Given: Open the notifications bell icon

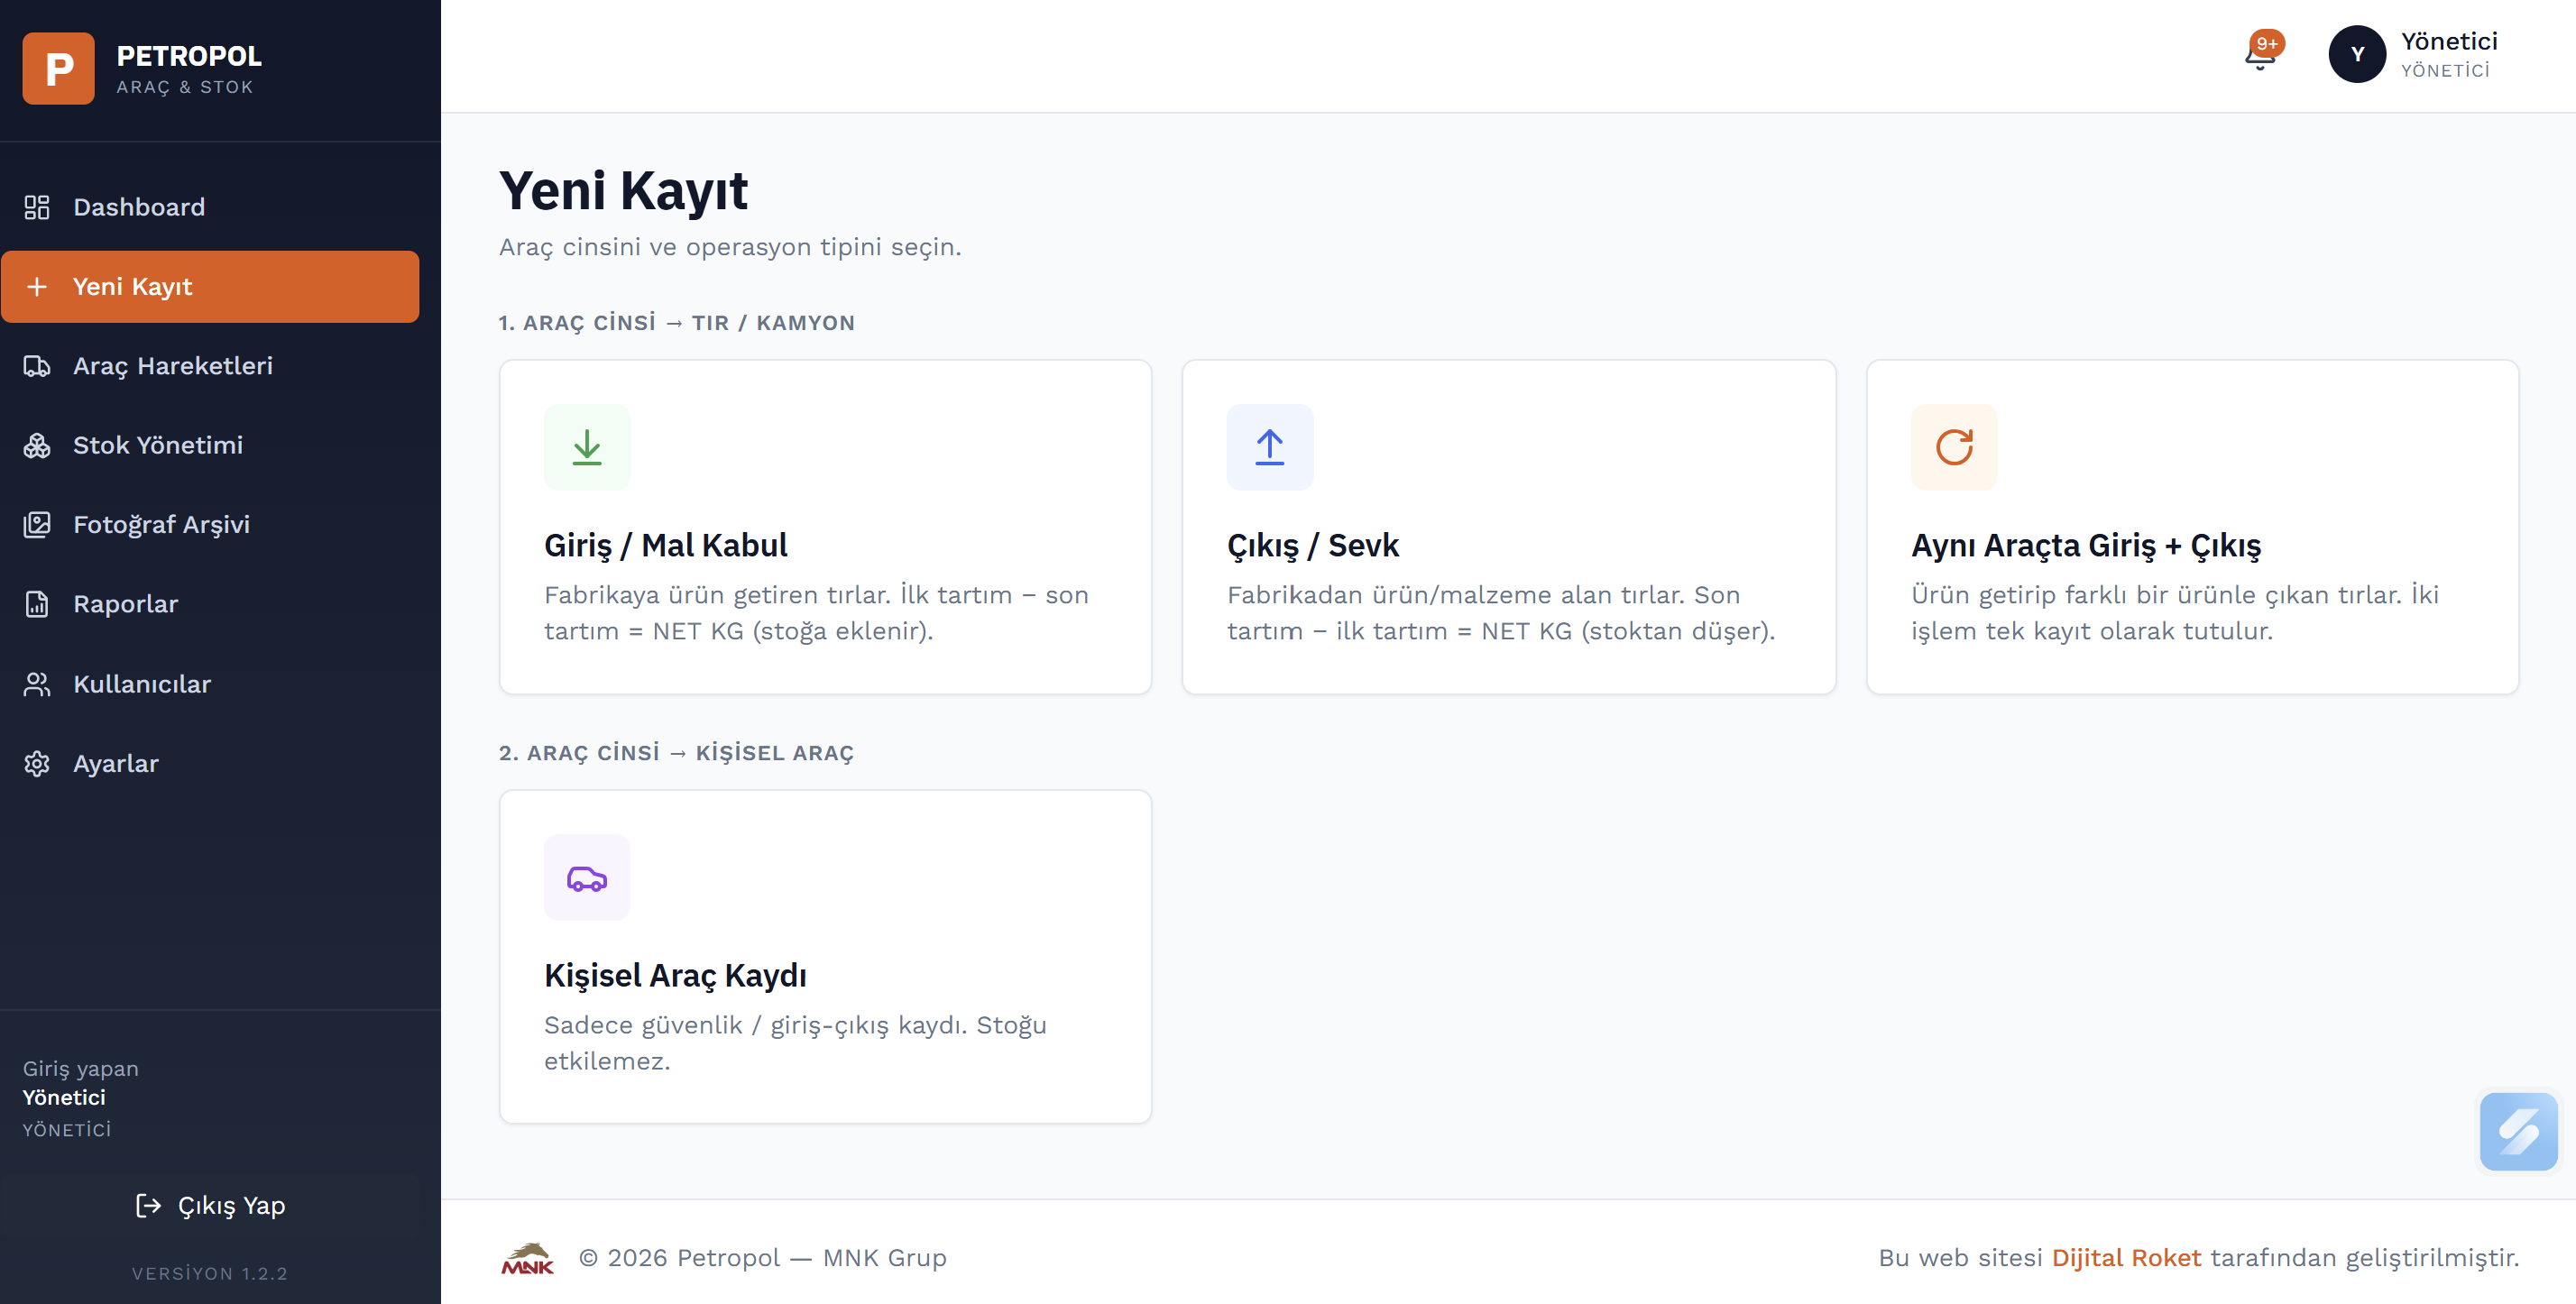Looking at the screenshot, I should [x=2261, y=53].
